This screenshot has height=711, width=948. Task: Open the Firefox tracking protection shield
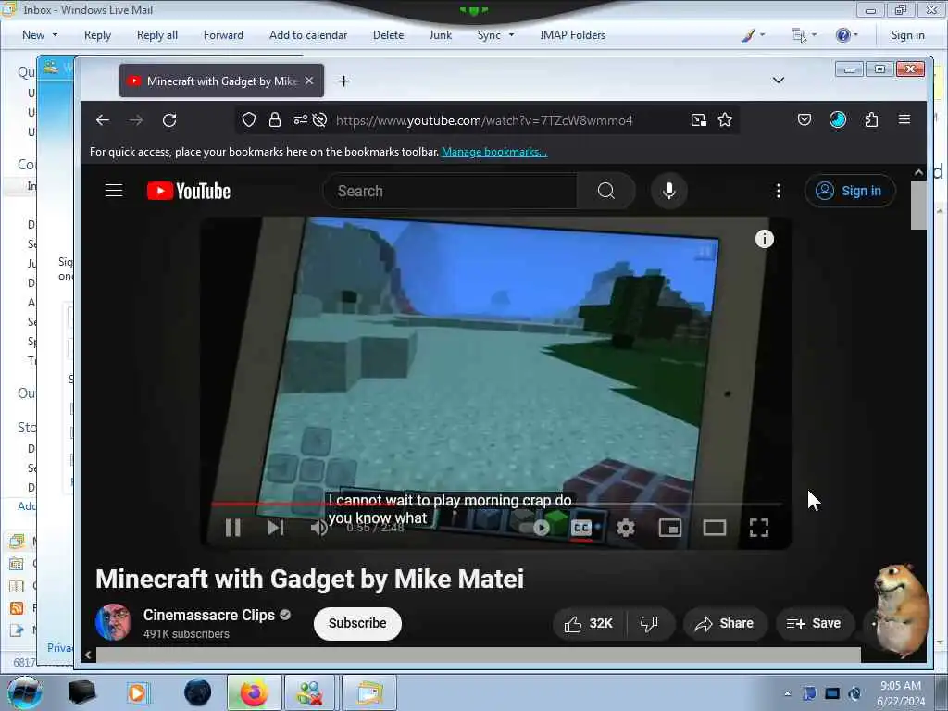point(249,119)
